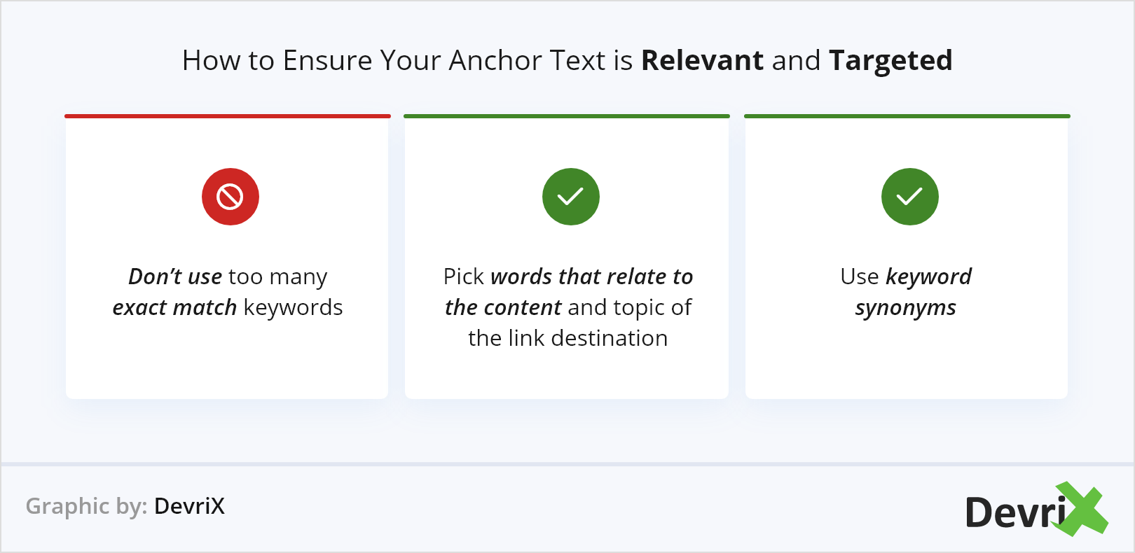1135x553 pixels.
Task: Click the 'Don't use' italic text
Action: tap(175, 276)
